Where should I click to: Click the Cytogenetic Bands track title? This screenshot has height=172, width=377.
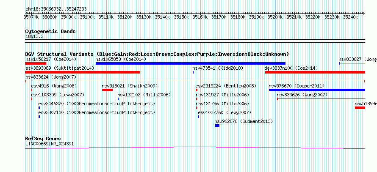pos(50,31)
